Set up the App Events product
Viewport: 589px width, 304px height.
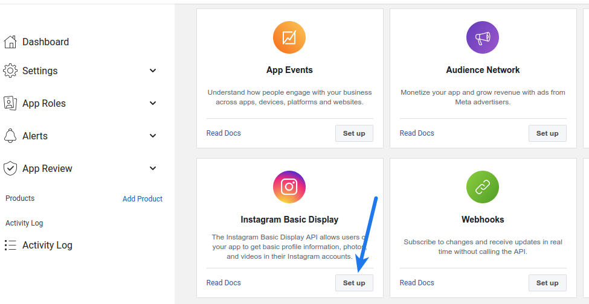tap(354, 133)
